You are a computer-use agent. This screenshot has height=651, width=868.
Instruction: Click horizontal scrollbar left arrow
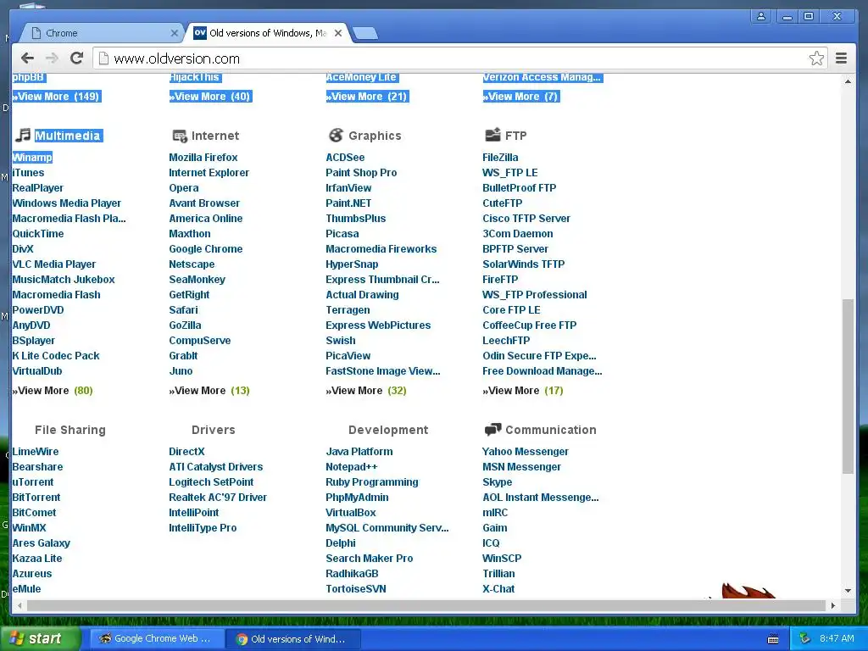click(x=19, y=605)
